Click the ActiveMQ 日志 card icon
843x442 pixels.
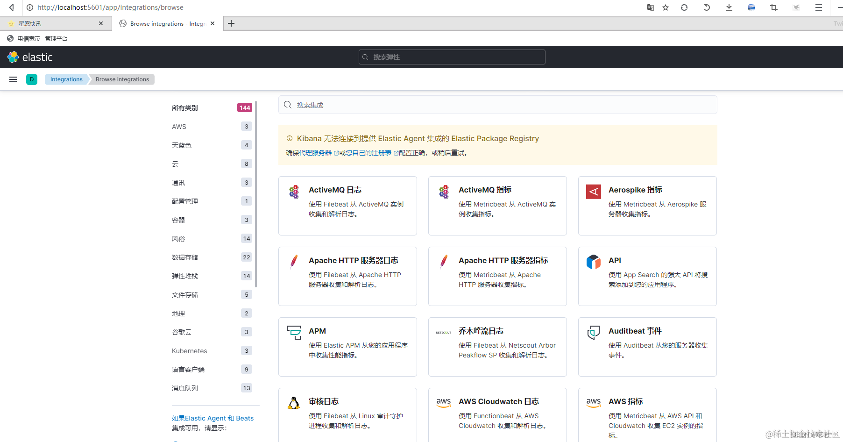pos(294,192)
